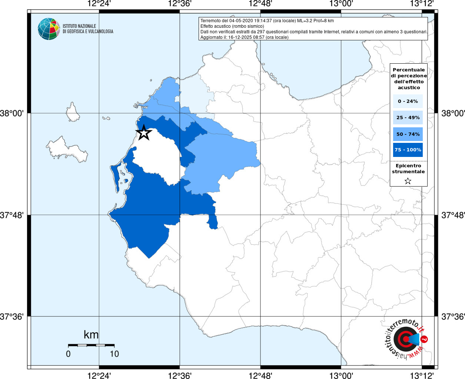The image size is (465, 379).
Task: Click the 'Epicentro strumentale' legend label
Action: pos(408,168)
